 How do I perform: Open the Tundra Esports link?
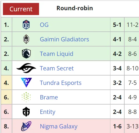pos(61,83)
